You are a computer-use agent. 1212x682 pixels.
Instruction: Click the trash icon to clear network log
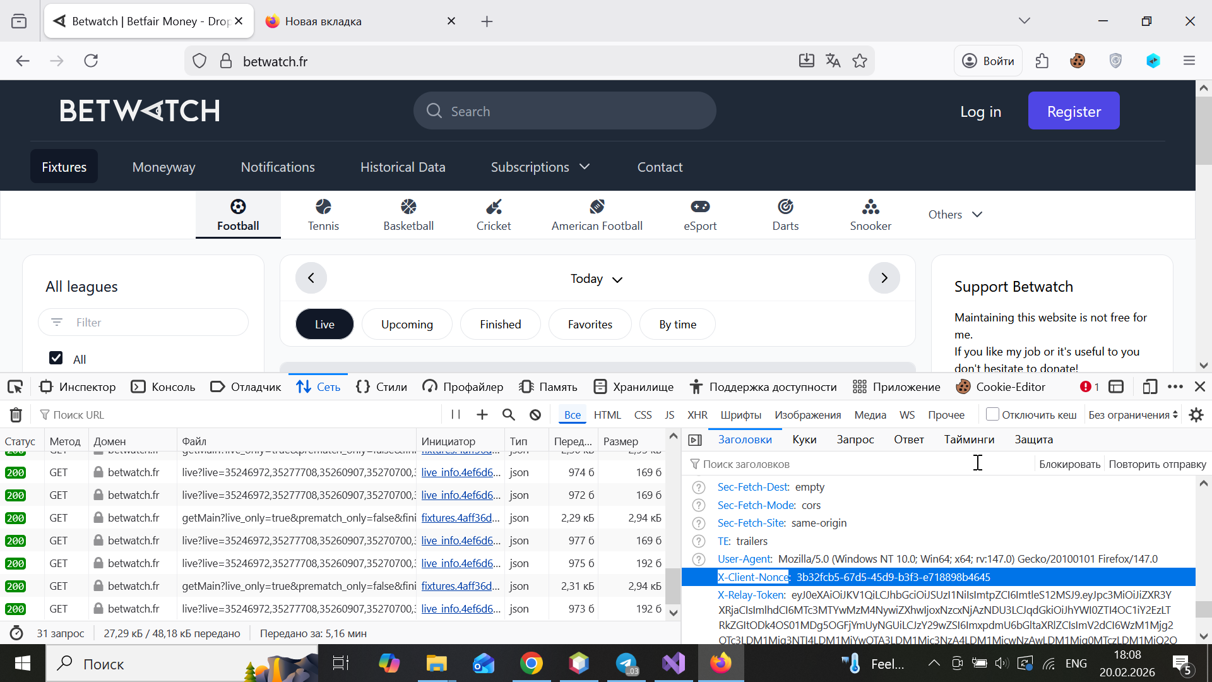click(x=16, y=415)
